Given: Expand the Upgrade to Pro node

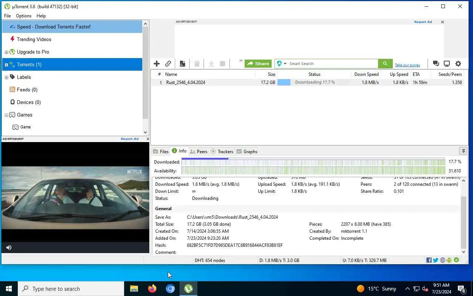Looking at the screenshot, I should click(6, 52).
